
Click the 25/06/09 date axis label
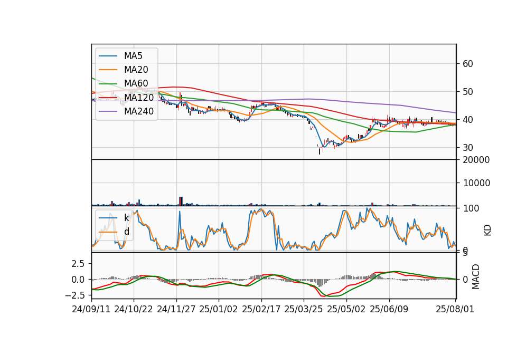pos(389,309)
